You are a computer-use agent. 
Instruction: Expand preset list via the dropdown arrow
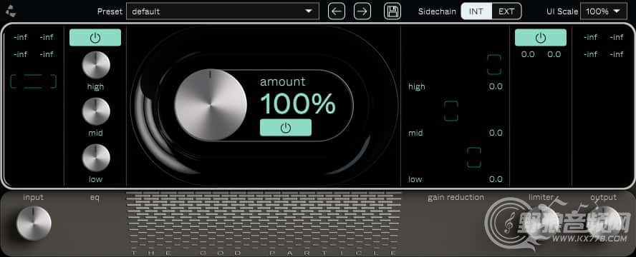[x=309, y=11]
